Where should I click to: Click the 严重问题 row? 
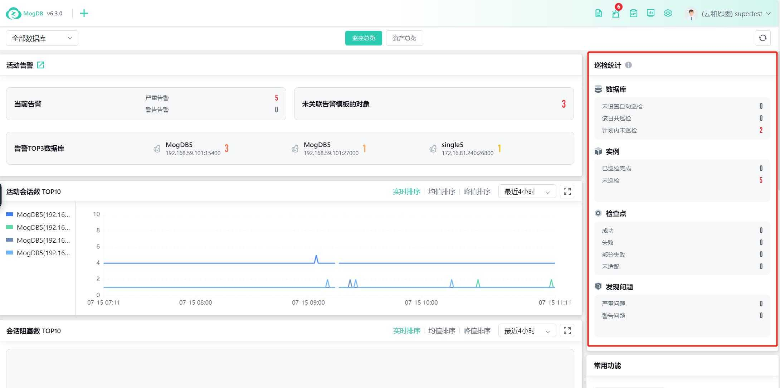click(682, 304)
